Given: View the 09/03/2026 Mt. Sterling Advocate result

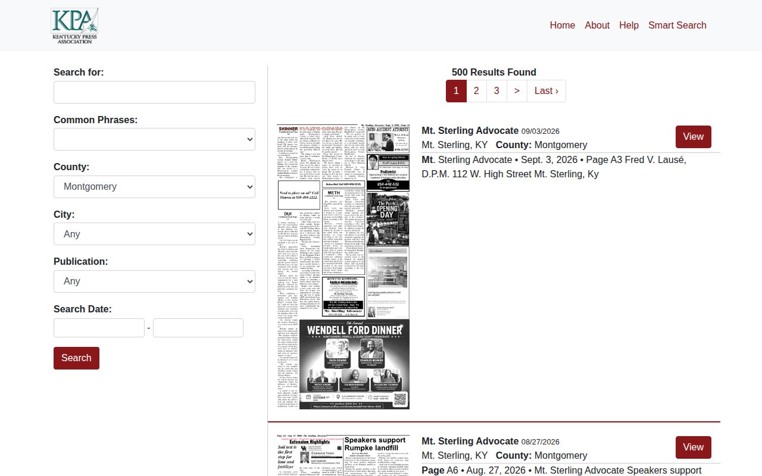Looking at the screenshot, I should click(x=694, y=137).
